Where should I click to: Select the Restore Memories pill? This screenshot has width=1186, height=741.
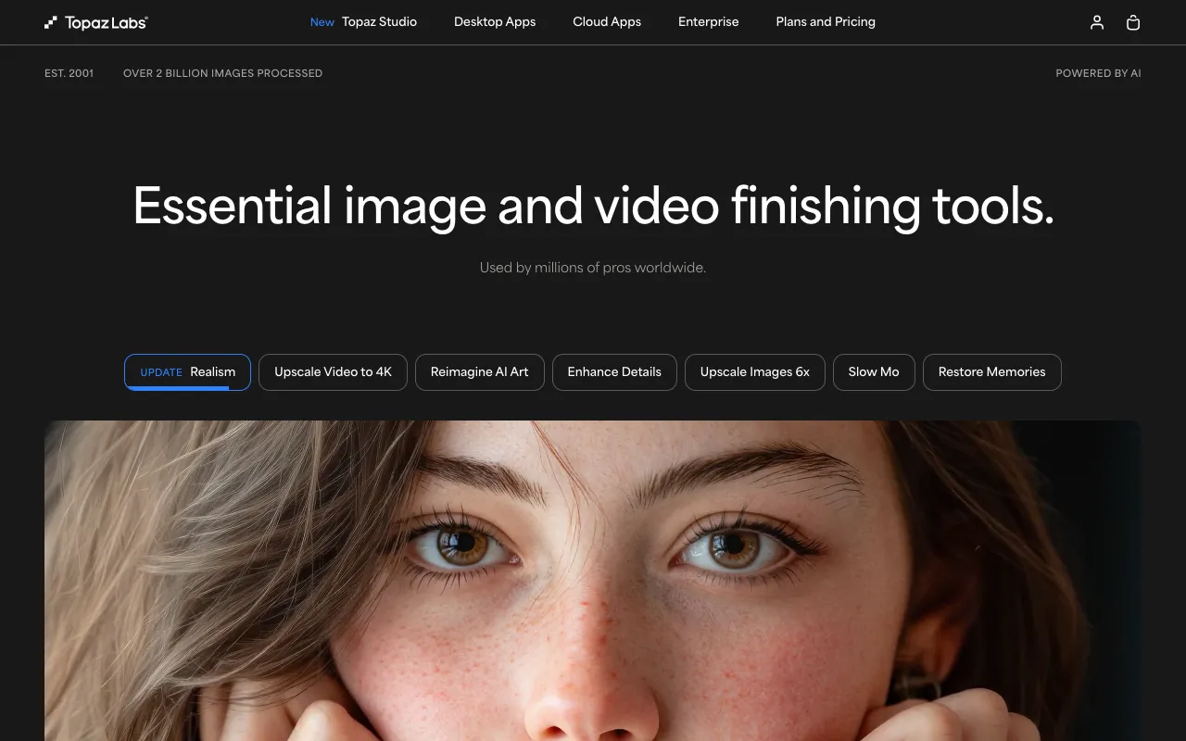click(x=991, y=371)
